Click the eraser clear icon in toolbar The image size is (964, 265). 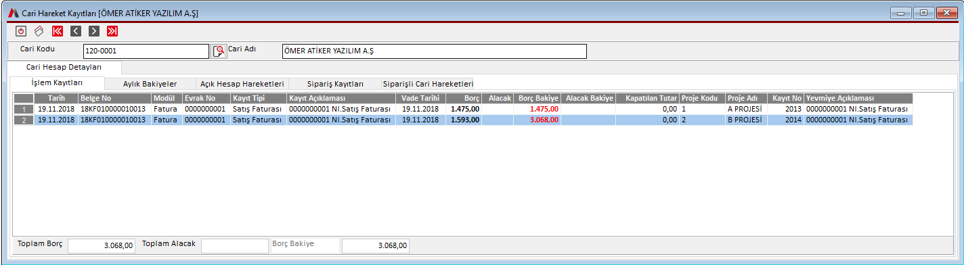[39, 30]
